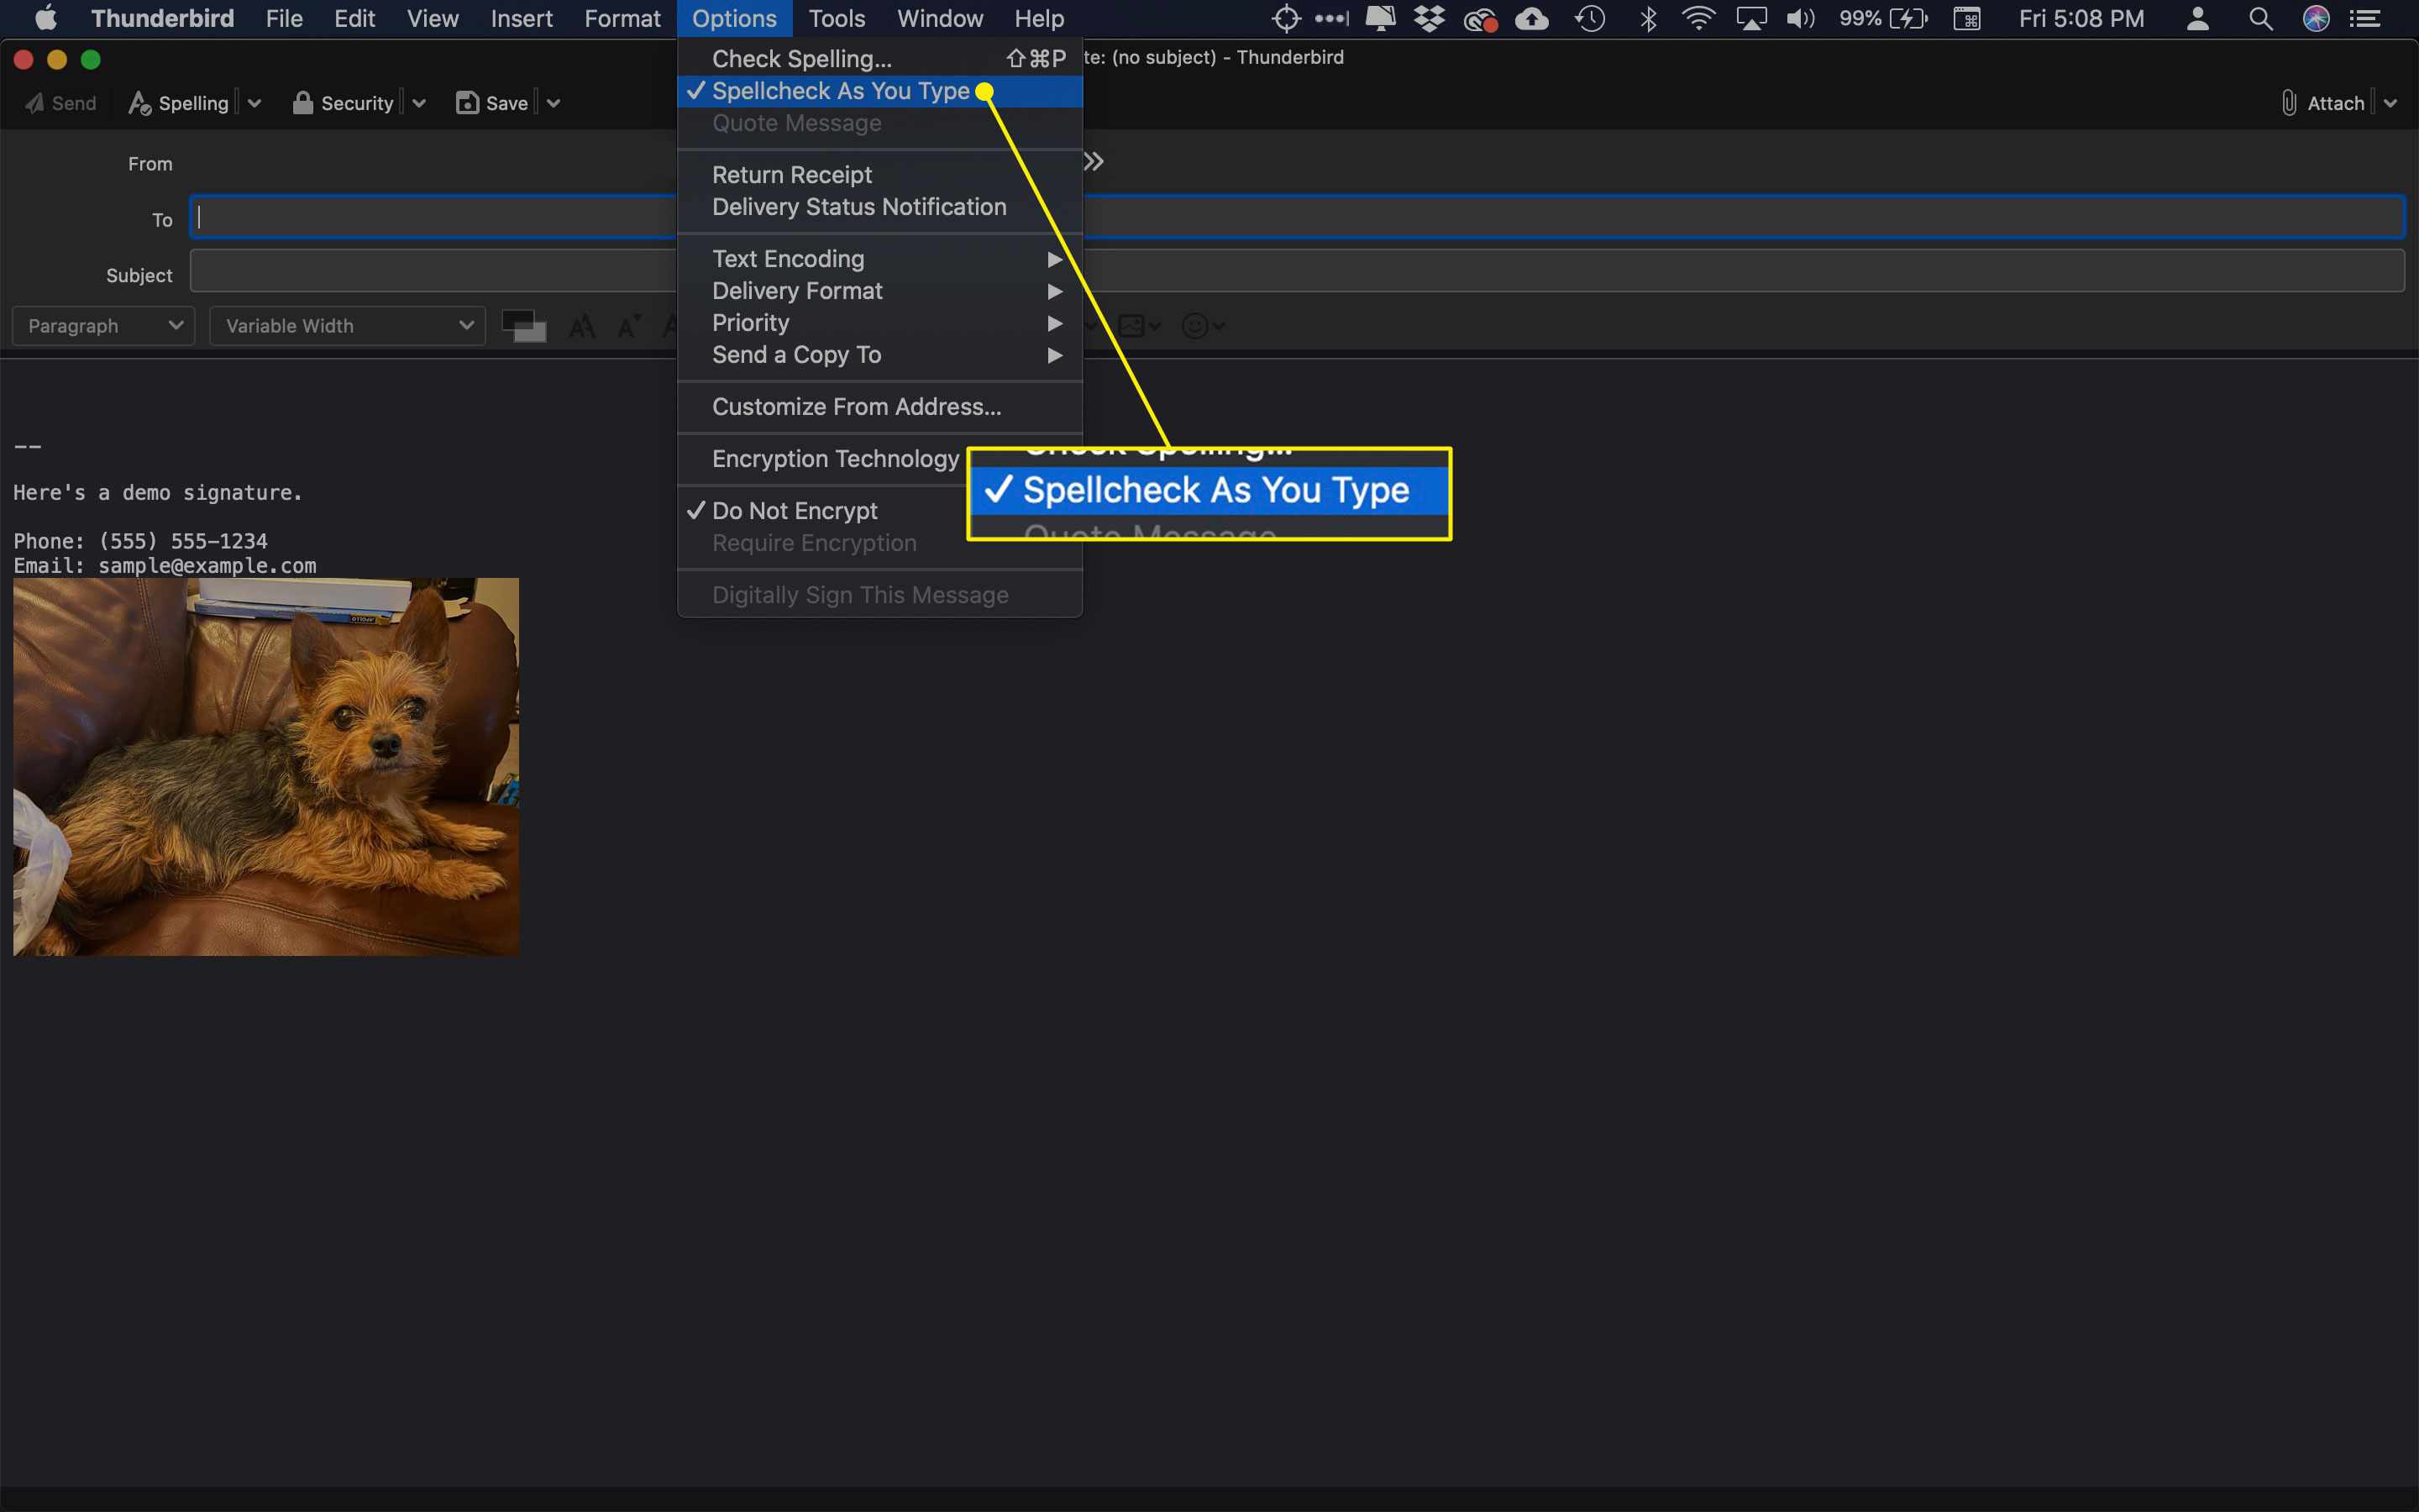2419x1512 pixels.
Task: Open the Apple menu
Action: pos(46,18)
